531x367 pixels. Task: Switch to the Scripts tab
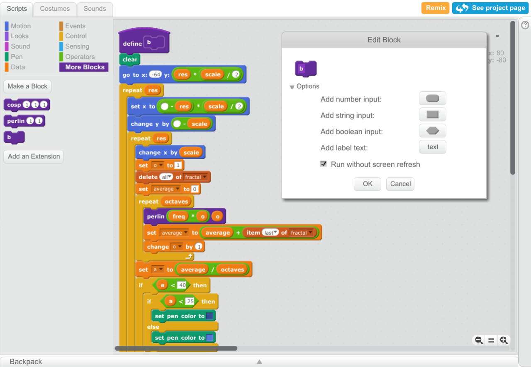click(17, 9)
